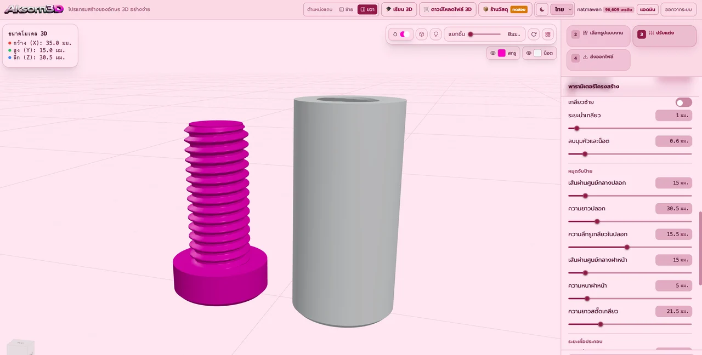Toggle the material color mode switch
This screenshot has height=355, width=702.
(x=401, y=34)
